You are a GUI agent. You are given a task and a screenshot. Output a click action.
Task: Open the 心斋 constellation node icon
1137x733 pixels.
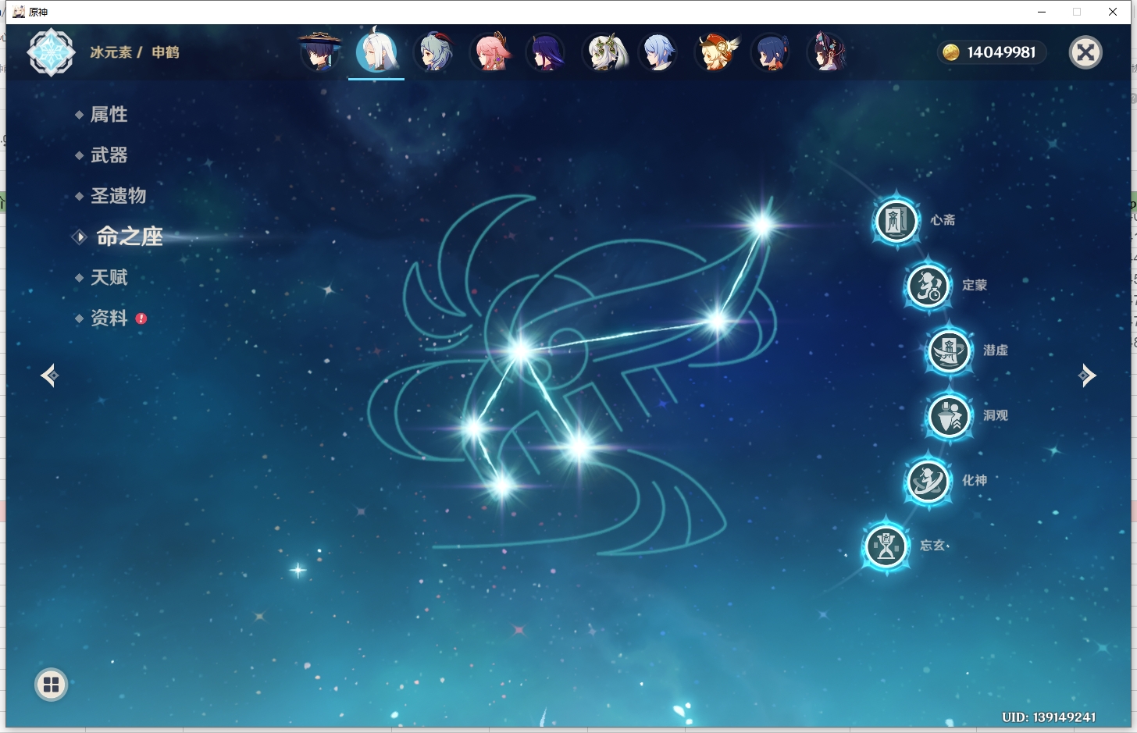point(896,221)
